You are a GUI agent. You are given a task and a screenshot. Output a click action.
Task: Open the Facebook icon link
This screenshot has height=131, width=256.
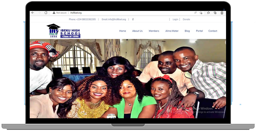pyautogui.click(x=133, y=19)
